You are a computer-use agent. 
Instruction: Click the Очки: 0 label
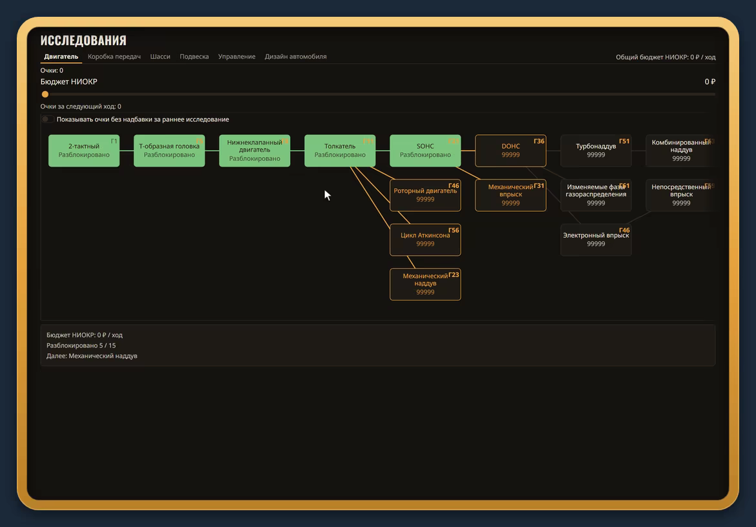pyautogui.click(x=52, y=70)
